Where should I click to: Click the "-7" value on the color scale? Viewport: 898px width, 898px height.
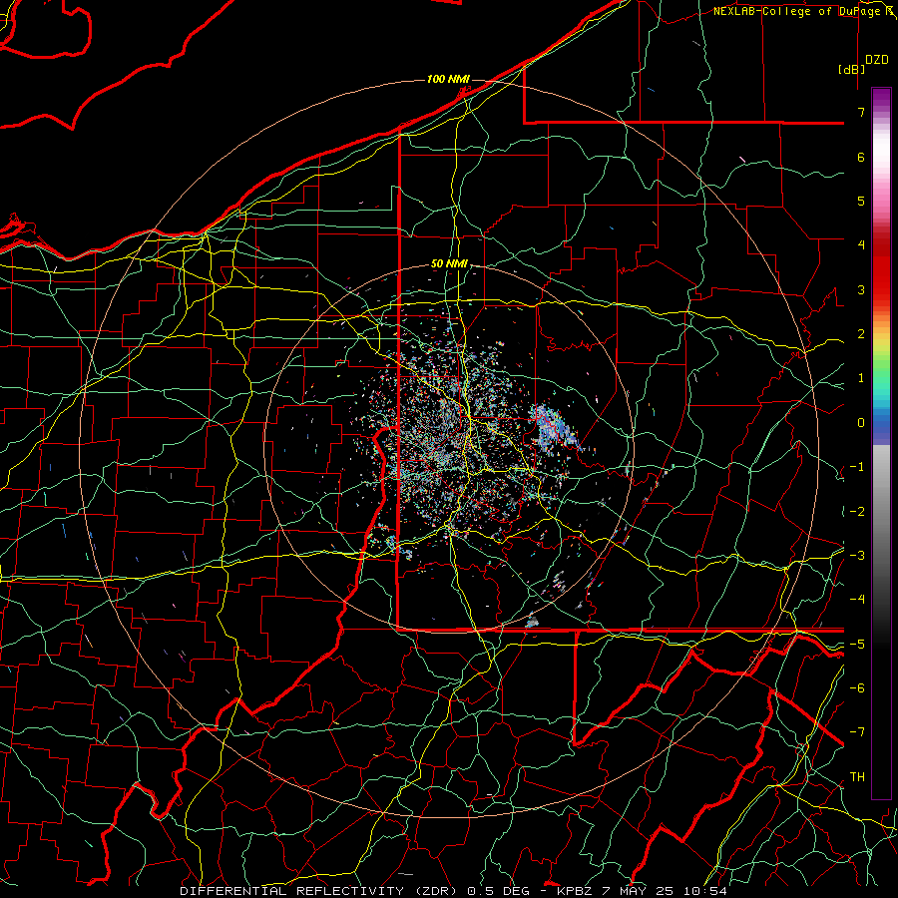coord(857,732)
